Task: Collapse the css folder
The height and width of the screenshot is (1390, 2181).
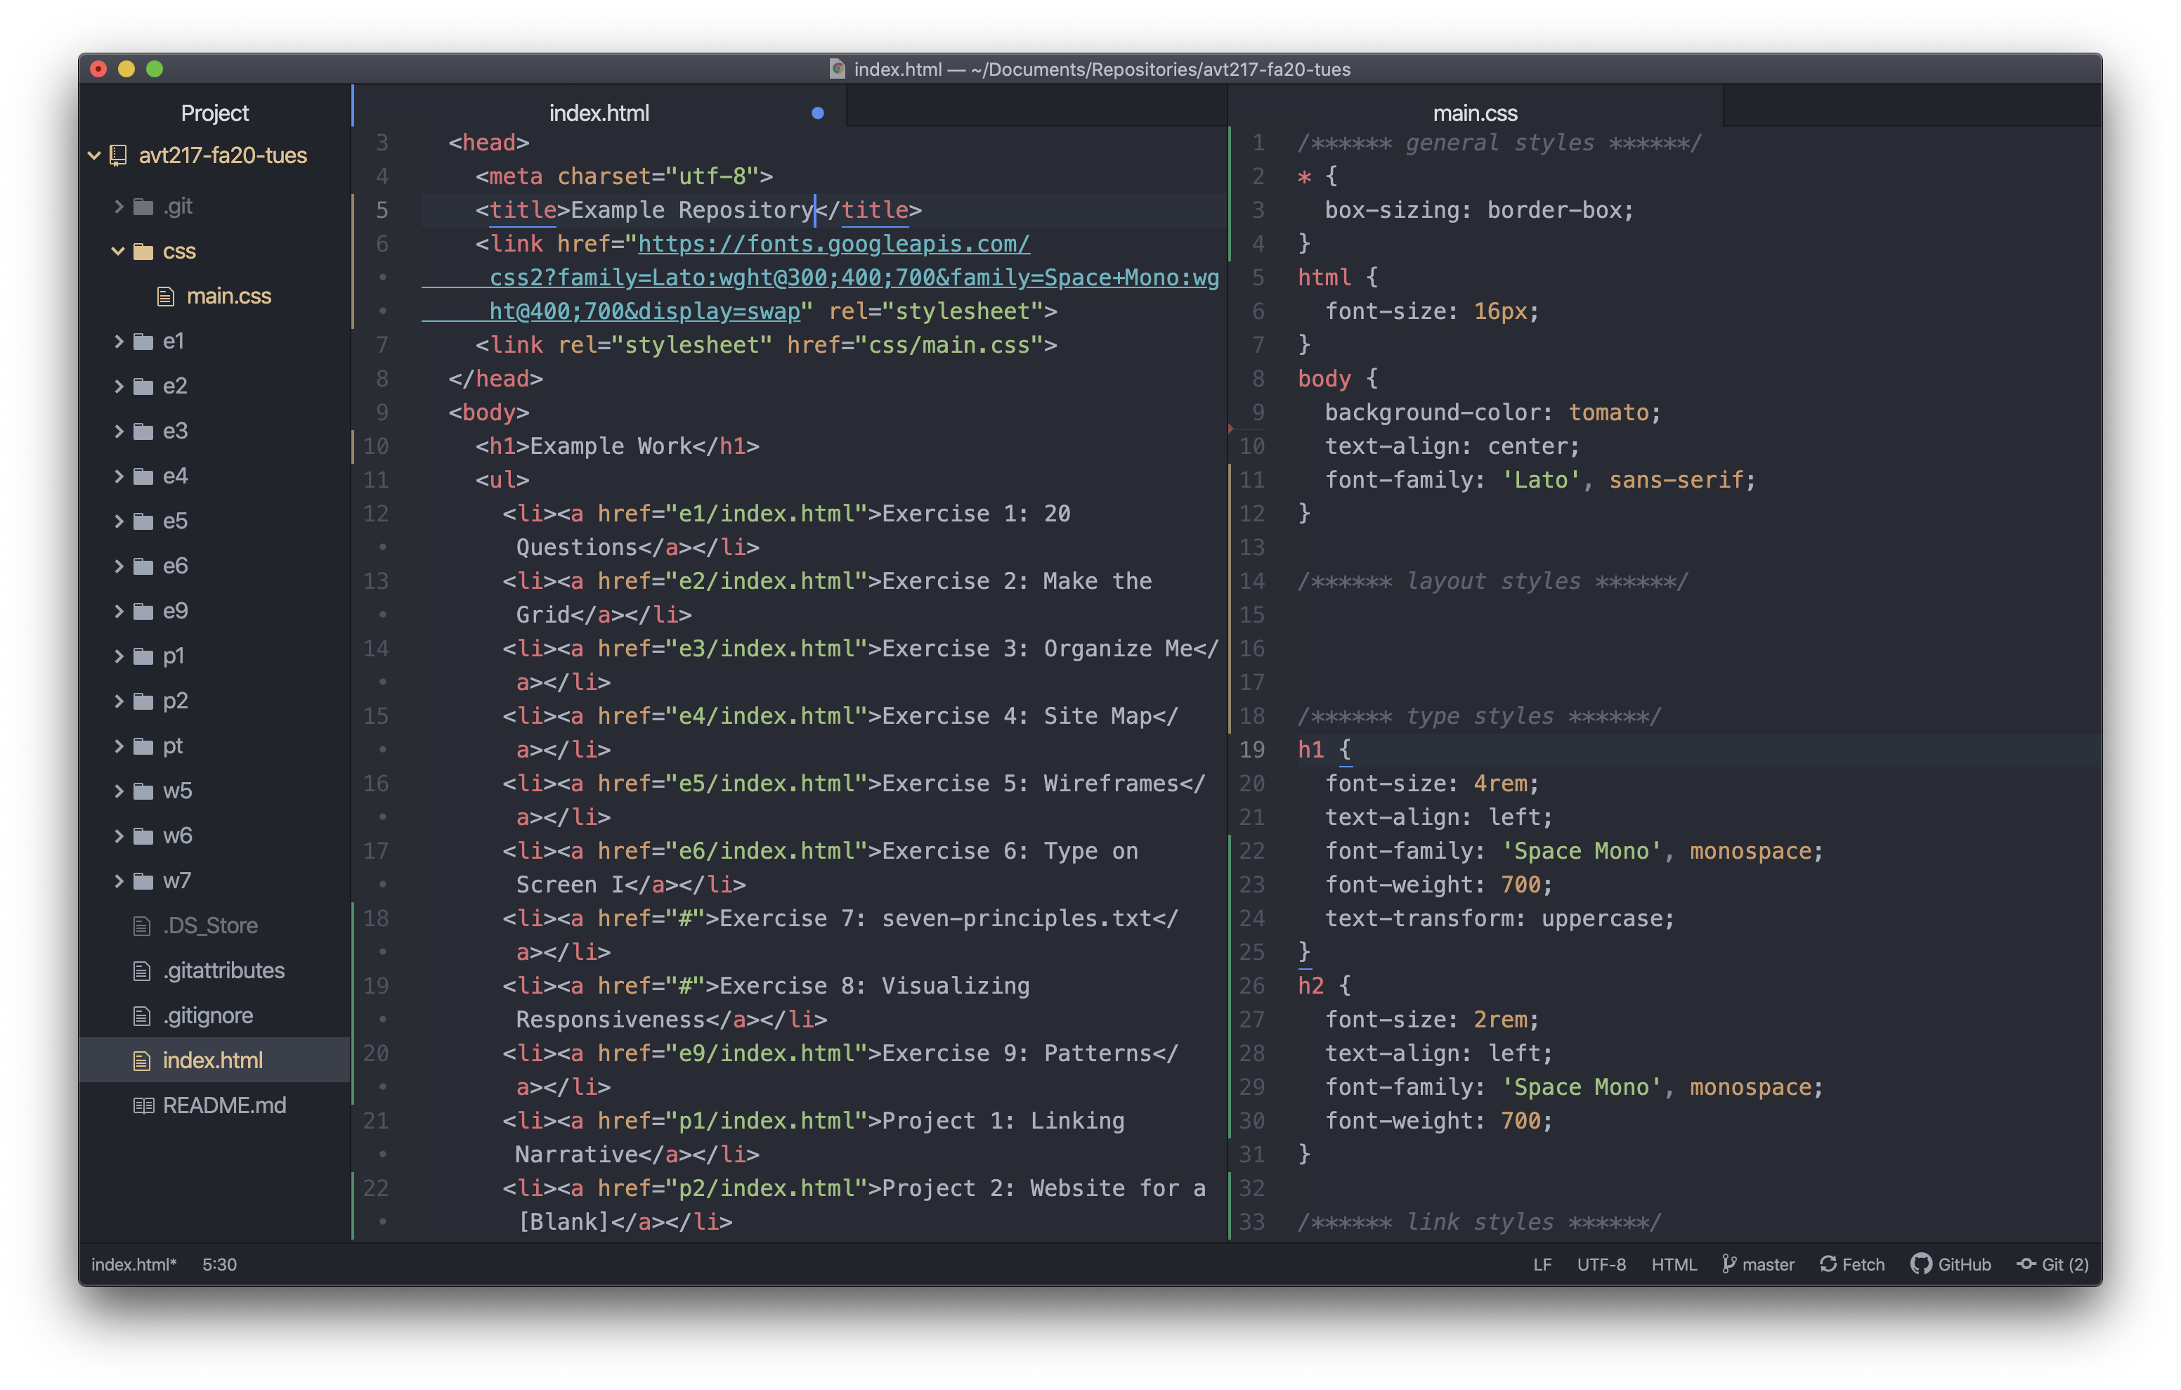Action: [x=118, y=251]
